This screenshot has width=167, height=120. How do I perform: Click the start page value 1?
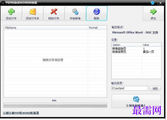(x=144, y=49)
